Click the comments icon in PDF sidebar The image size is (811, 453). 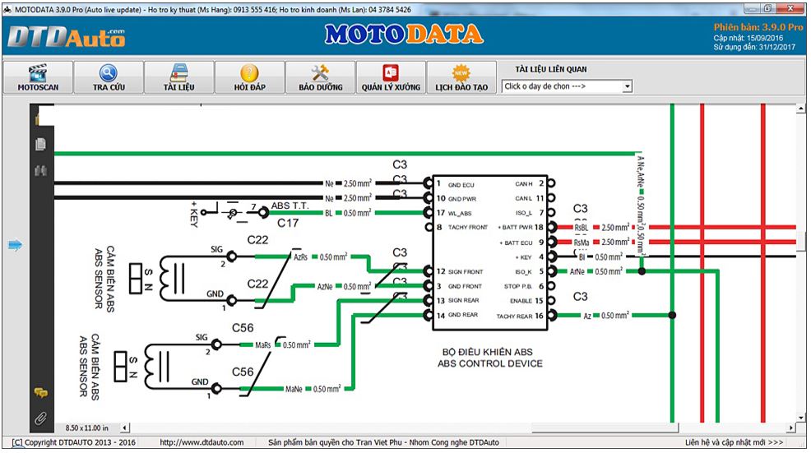tap(41, 393)
